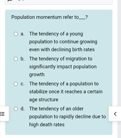121x138 pixels.
Task: Choose answer text about migration impact
Action: pos(63,67)
